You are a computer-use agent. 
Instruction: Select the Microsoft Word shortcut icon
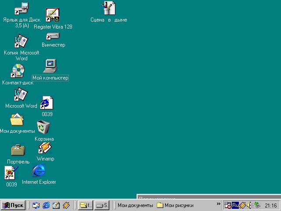[x=21, y=95]
